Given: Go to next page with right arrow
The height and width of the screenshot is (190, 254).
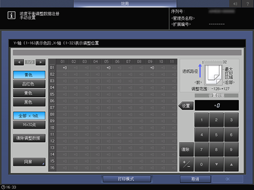Looking at the screenshot, I should point(40,62).
